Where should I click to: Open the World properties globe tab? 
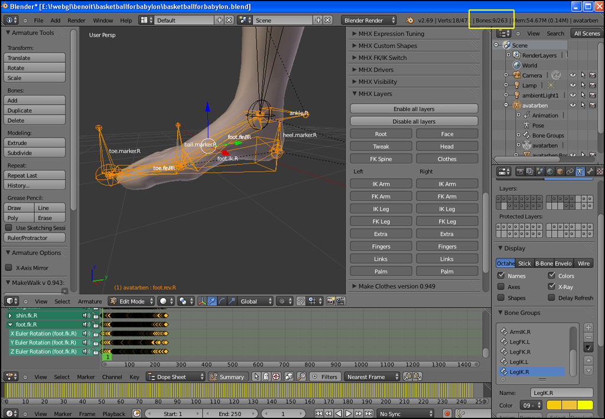(550, 172)
